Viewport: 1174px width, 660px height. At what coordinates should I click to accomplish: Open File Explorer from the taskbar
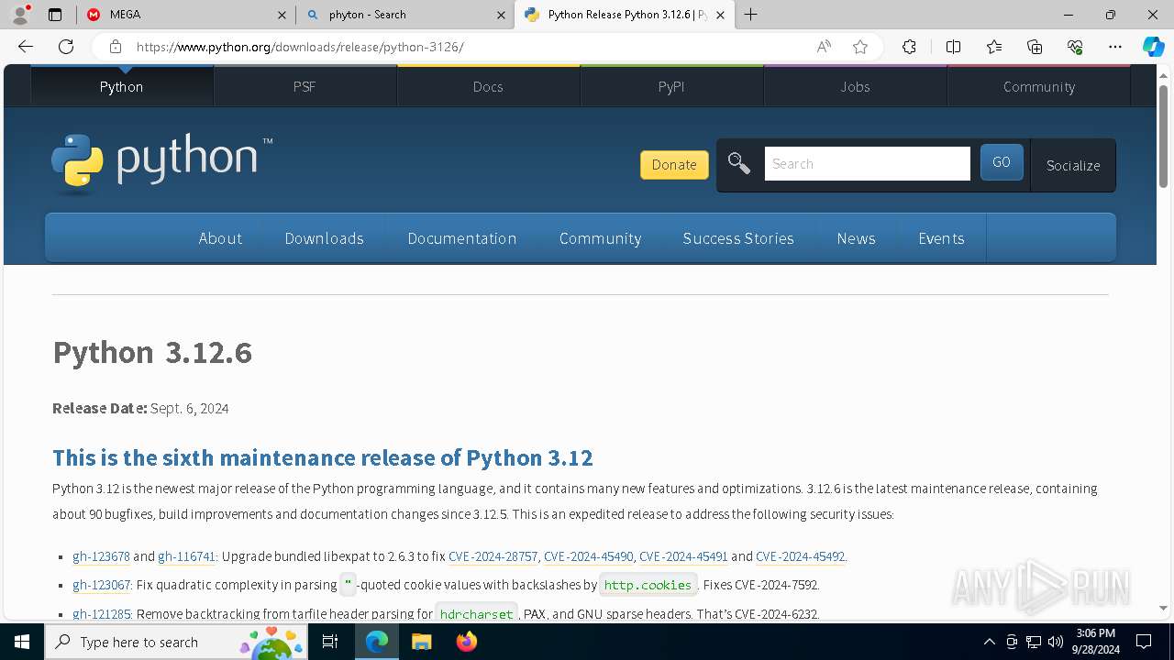(x=421, y=642)
